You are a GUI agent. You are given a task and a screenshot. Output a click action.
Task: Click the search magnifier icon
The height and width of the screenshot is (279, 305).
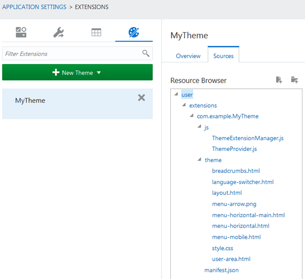click(146, 53)
